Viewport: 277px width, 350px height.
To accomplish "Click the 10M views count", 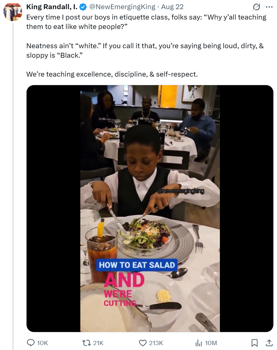I will [x=211, y=343].
